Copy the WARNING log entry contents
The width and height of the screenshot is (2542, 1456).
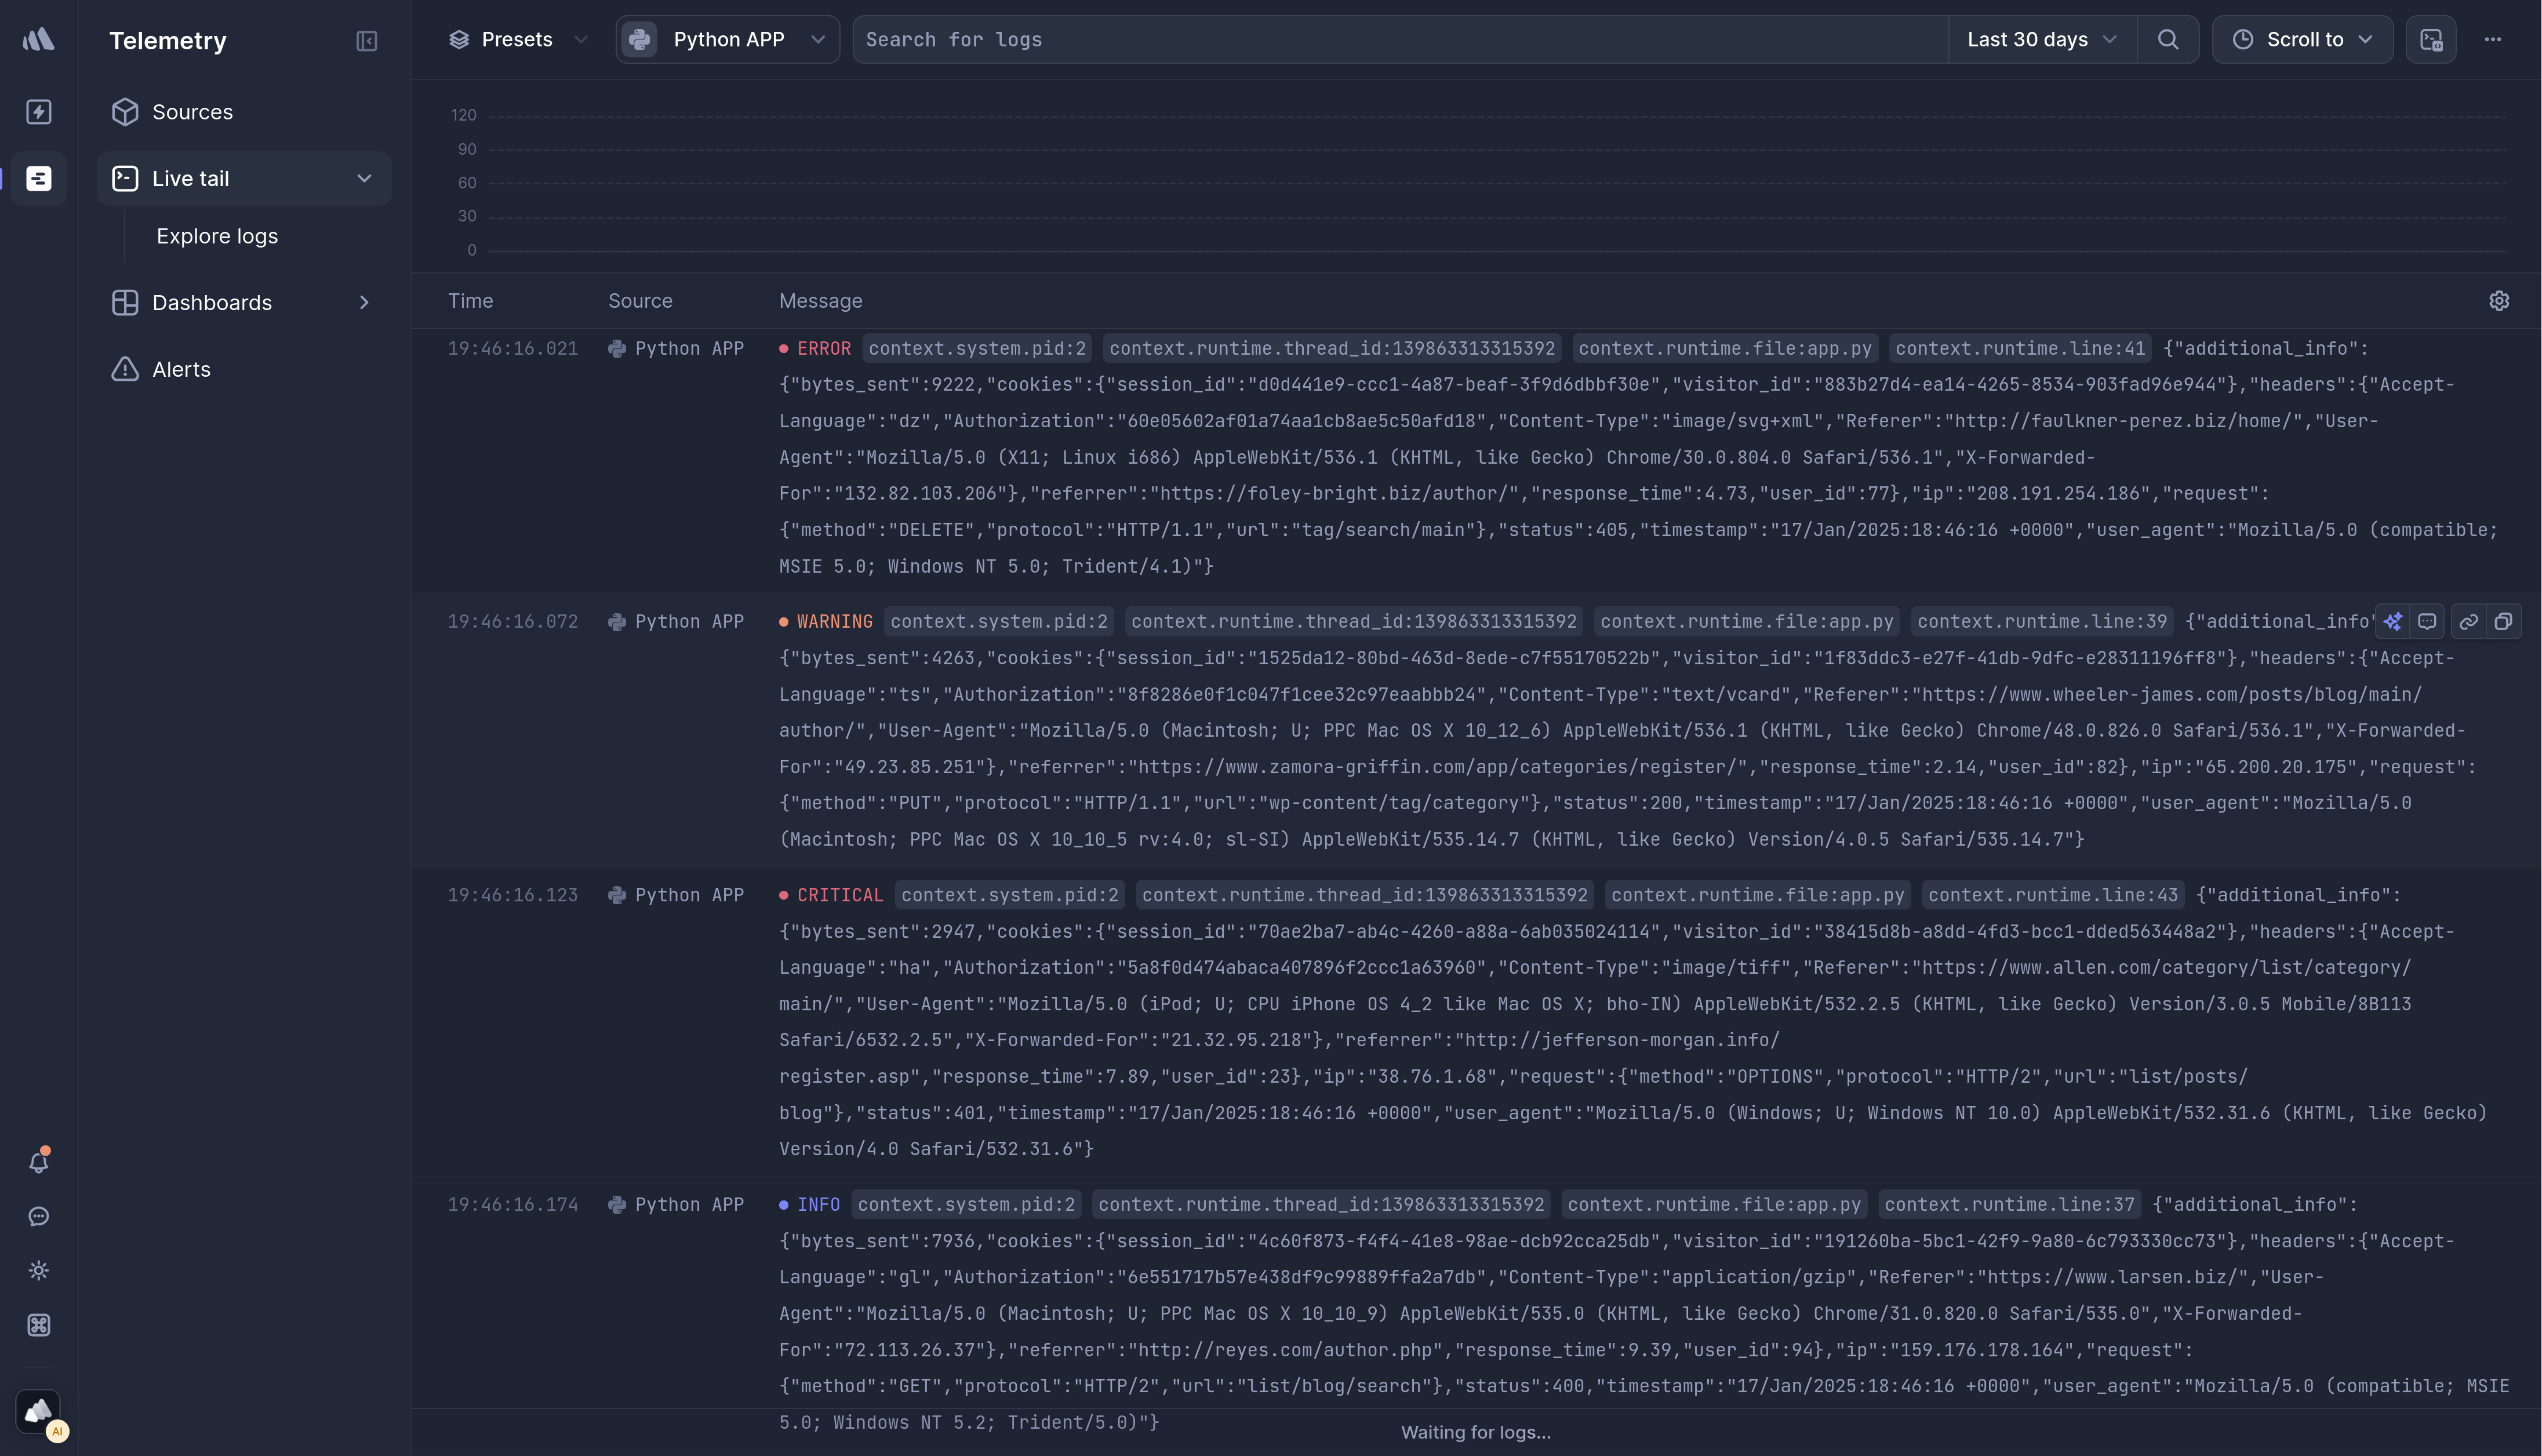click(x=2505, y=621)
